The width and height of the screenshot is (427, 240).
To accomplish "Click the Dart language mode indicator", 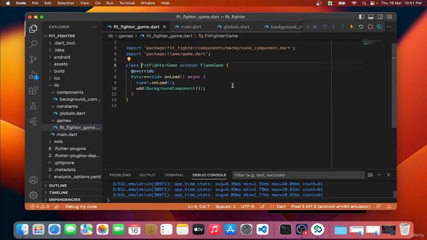I will (x=281, y=207).
